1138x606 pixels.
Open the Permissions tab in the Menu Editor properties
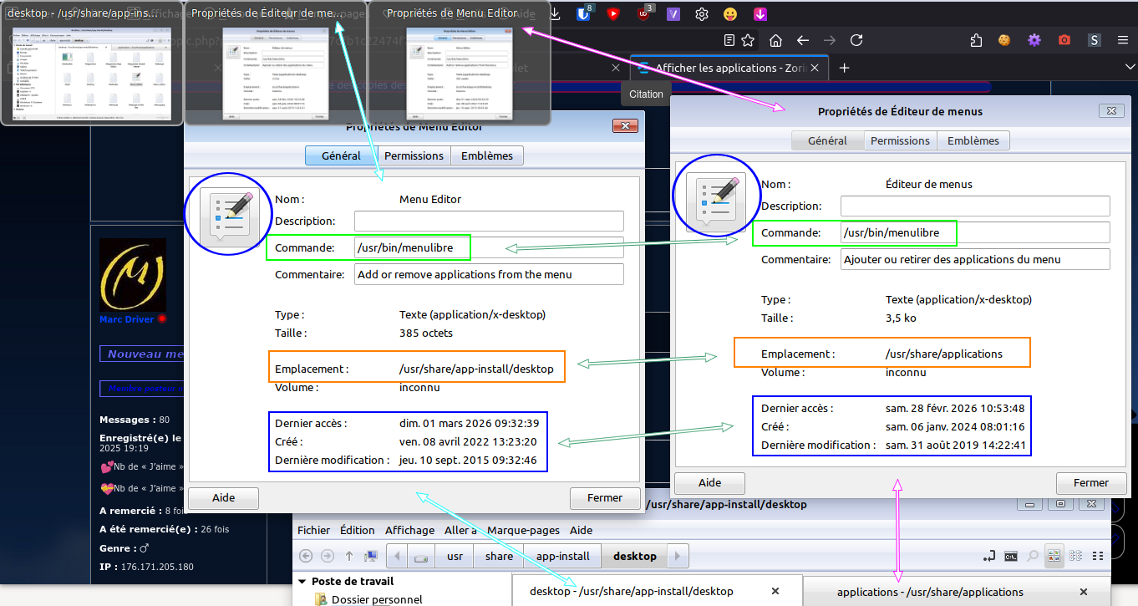click(414, 155)
